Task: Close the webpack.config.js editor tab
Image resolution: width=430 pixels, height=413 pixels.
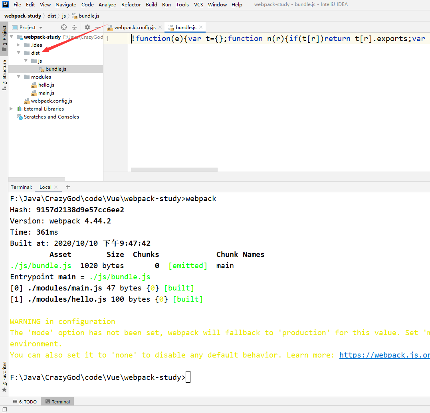Action: (x=160, y=27)
